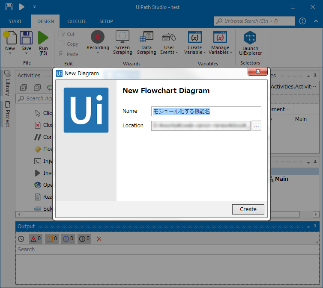Click the Universal Search box

(x=254, y=21)
